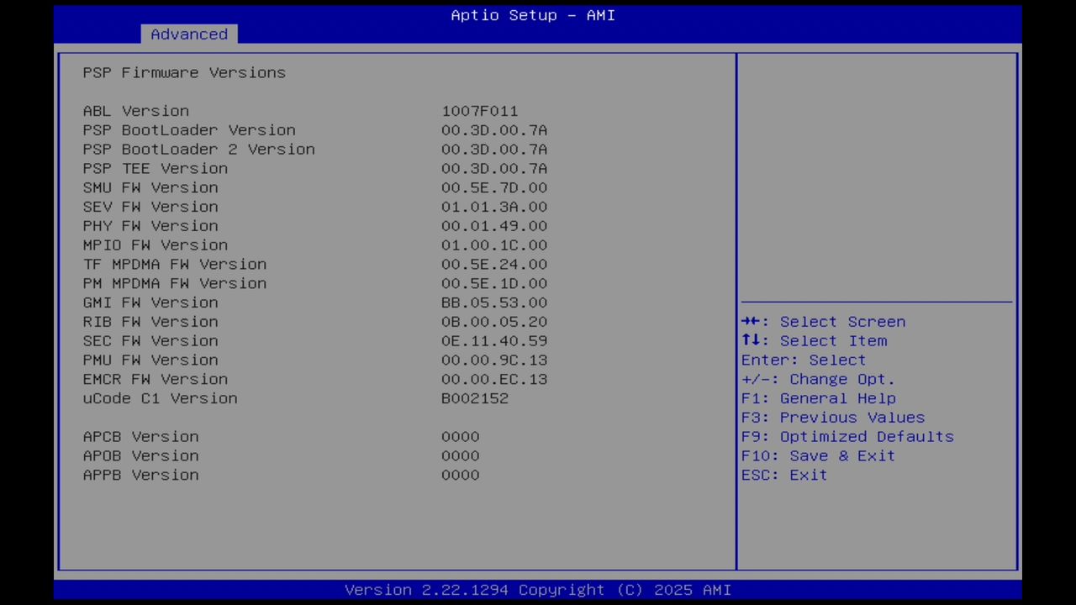Select the APCB Version item
This screenshot has width=1076, height=605.
[140, 436]
